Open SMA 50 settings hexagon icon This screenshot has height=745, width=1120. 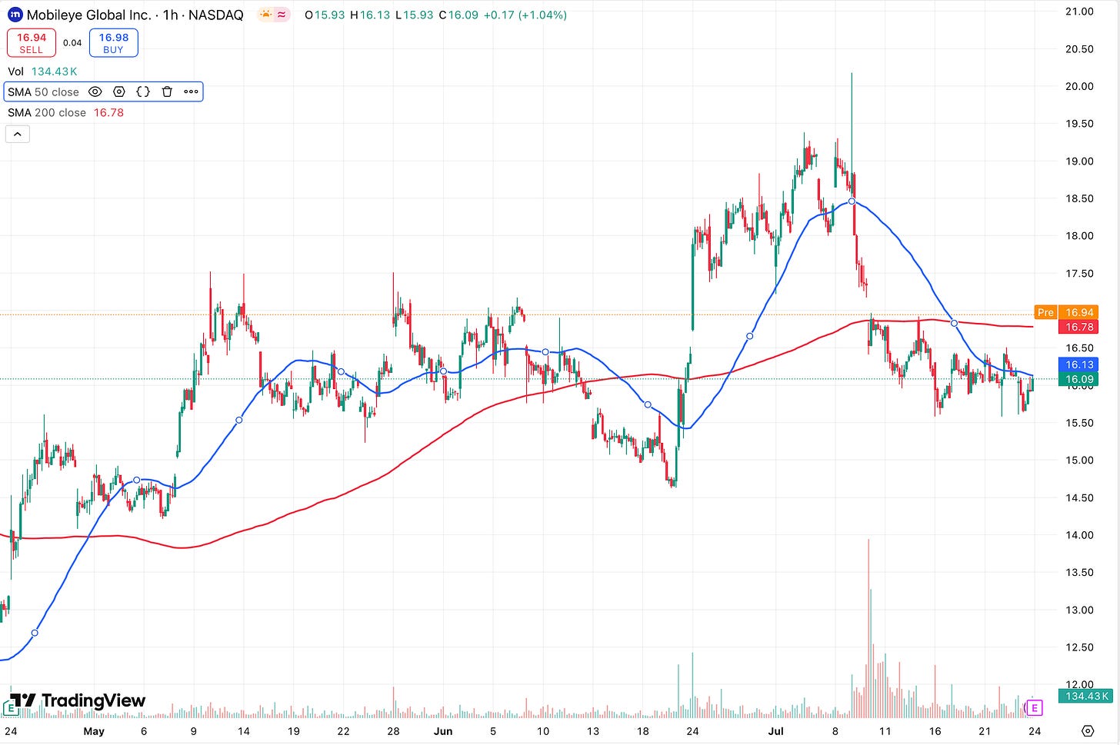coord(119,92)
